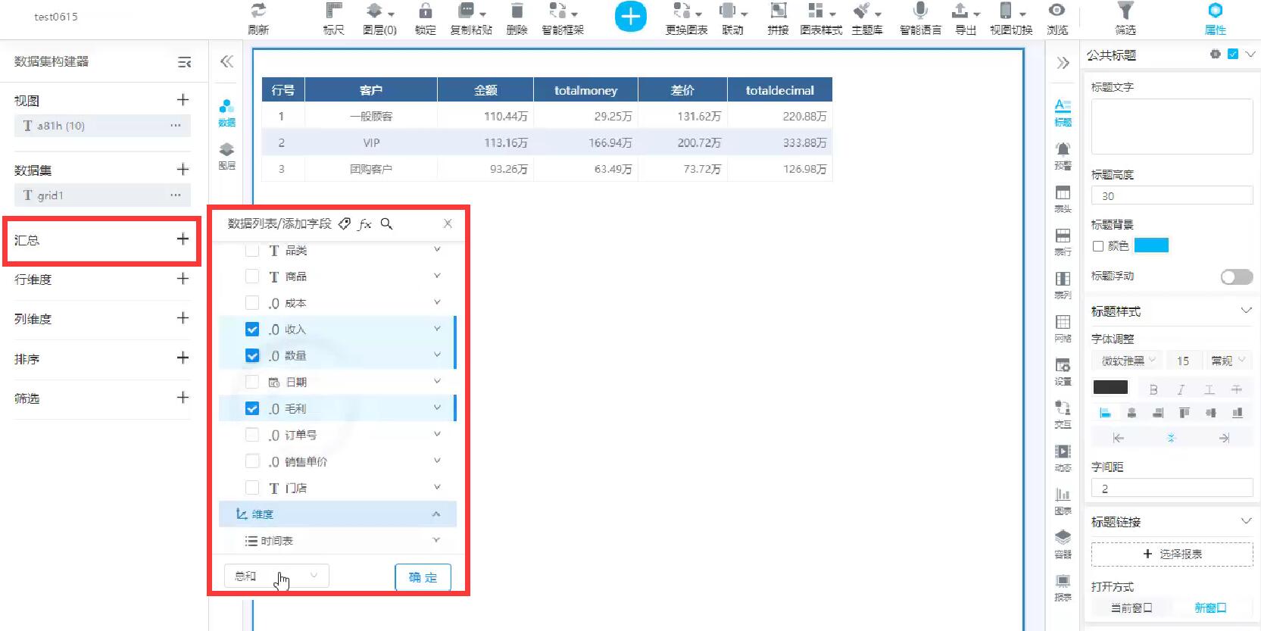Click the 标题高度 input field
The image size is (1261, 631).
point(1172,195)
